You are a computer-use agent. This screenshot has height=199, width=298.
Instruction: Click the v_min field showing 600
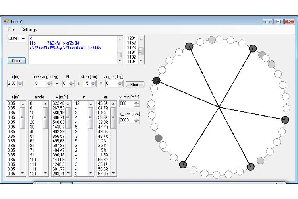(126, 103)
